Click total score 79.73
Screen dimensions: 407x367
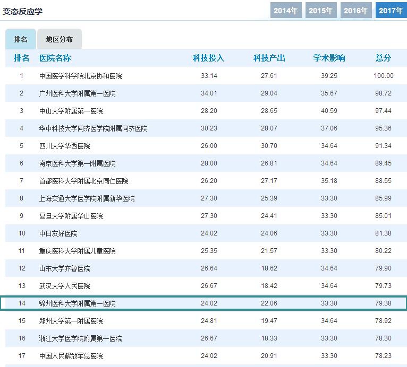[x=384, y=286]
